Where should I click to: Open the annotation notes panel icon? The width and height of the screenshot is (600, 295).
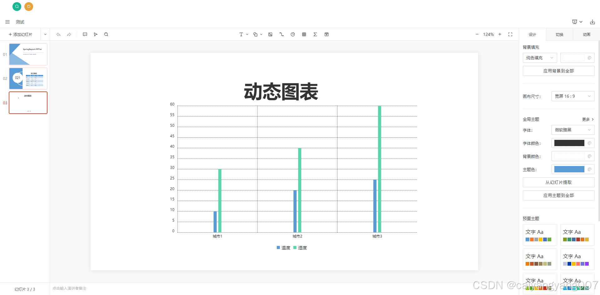85,34
